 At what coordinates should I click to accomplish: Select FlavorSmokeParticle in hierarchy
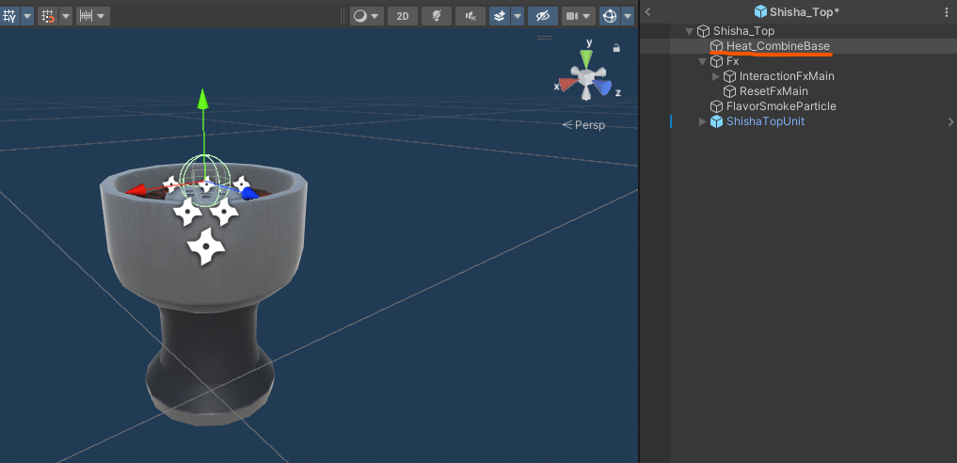pos(781,106)
